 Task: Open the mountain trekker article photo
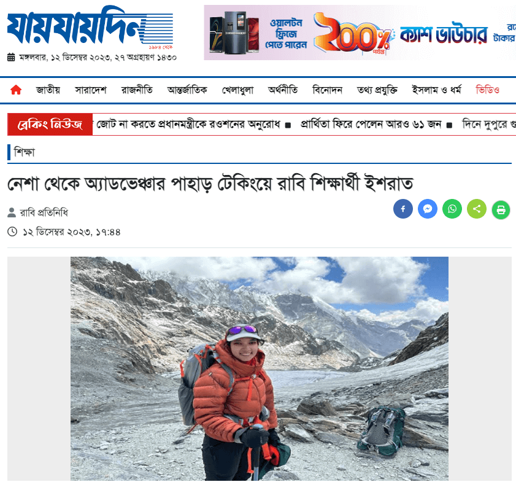pos(260,368)
